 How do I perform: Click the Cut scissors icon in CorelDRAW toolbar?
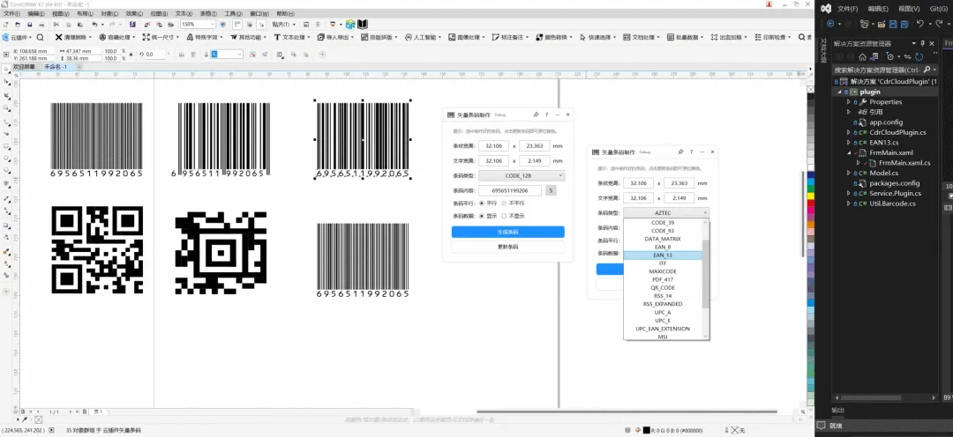56,25
